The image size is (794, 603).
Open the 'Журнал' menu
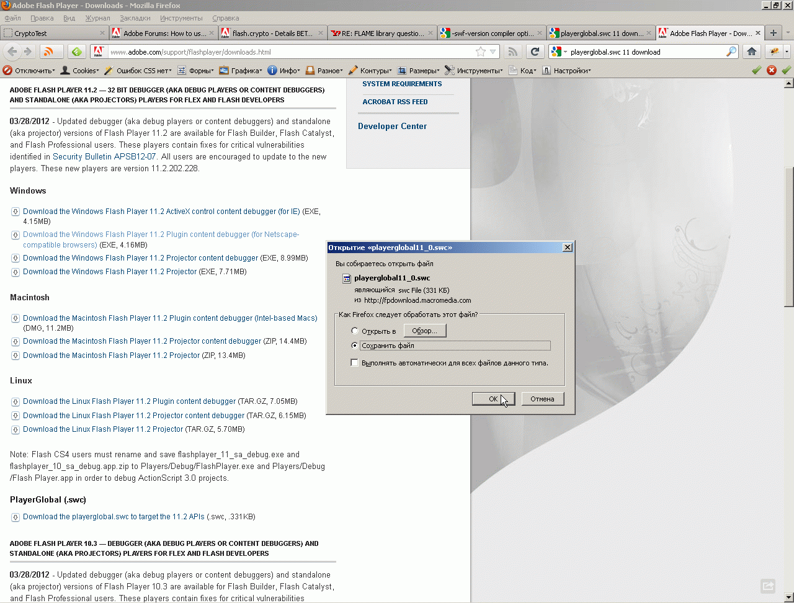[x=97, y=18]
